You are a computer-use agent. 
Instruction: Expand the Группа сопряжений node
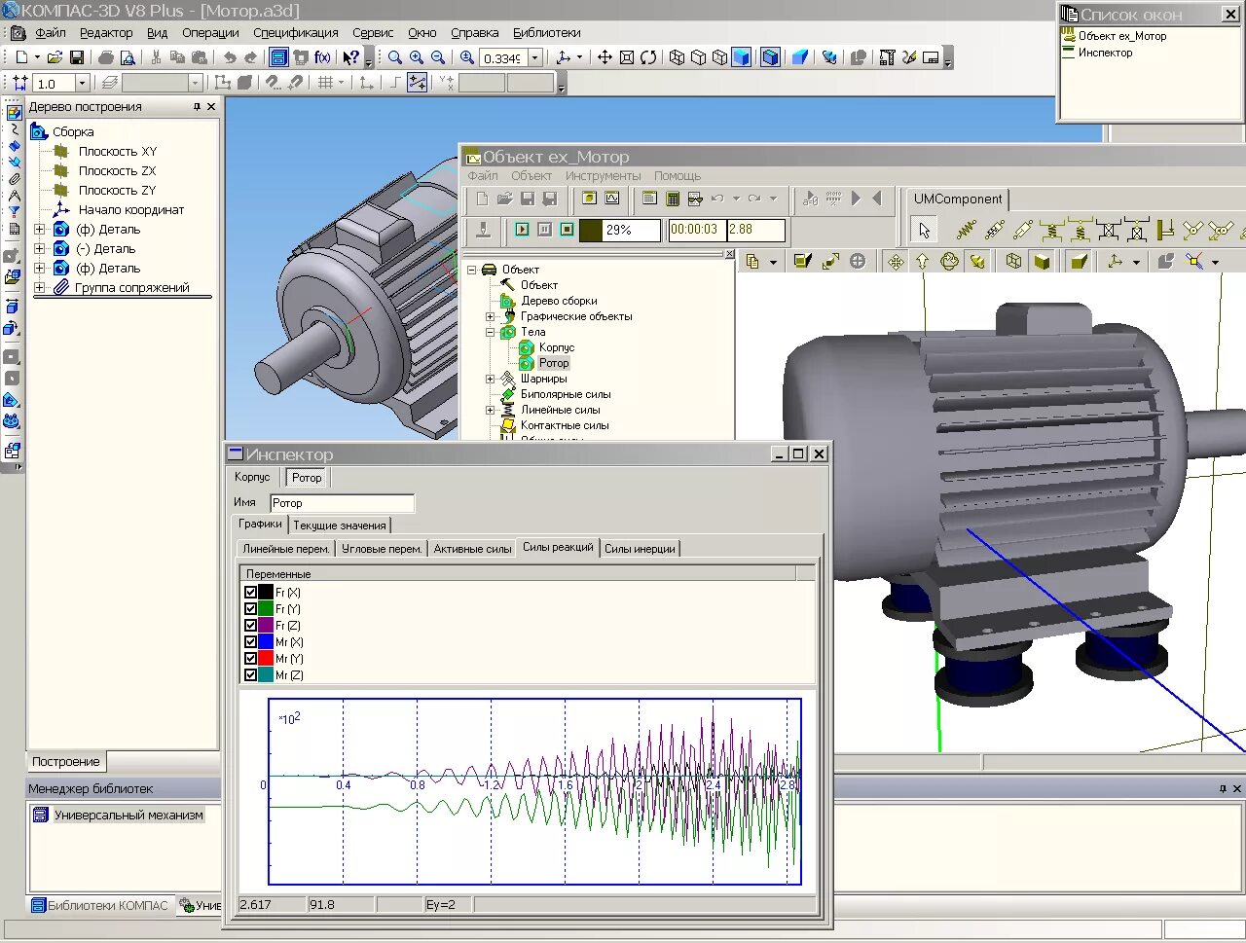coord(40,288)
